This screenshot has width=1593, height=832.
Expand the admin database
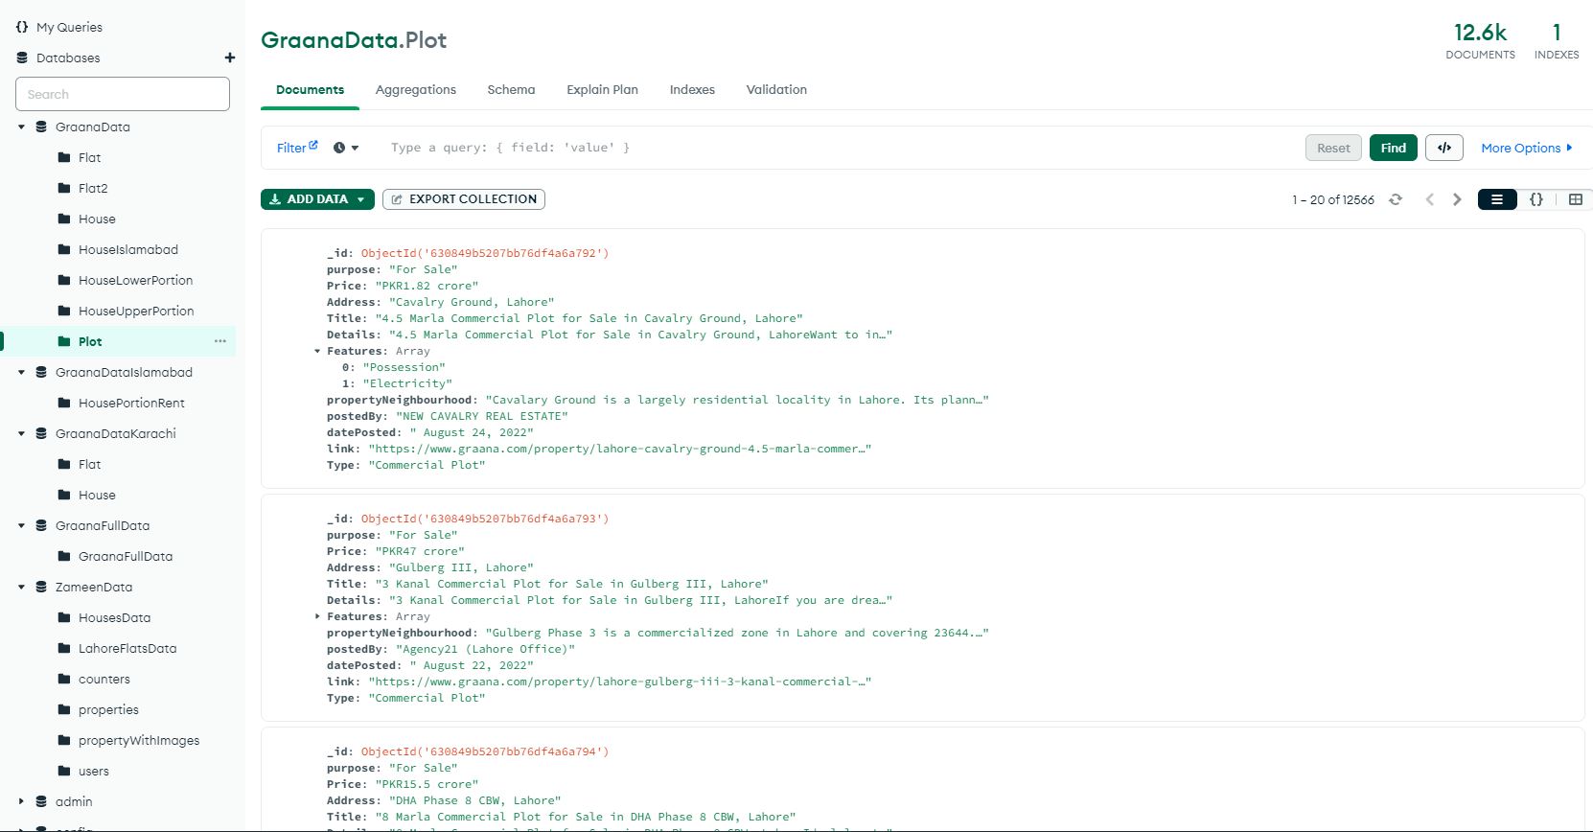21,801
